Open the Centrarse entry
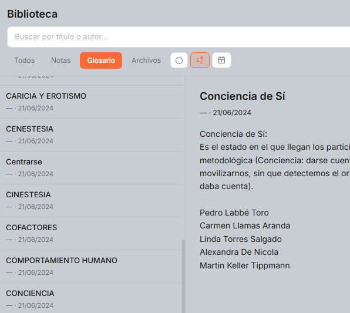This screenshot has width=350, height=313. pyautogui.click(x=91, y=168)
